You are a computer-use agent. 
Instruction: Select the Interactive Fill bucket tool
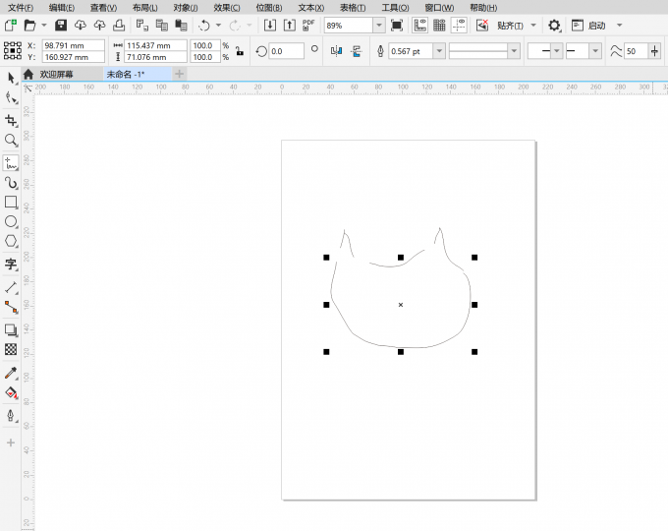pos(11,392)
